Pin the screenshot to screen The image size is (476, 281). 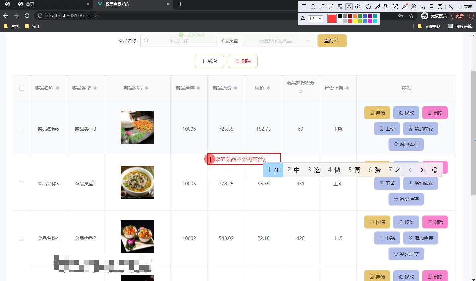pyautogui.click(x=404, y=7)
